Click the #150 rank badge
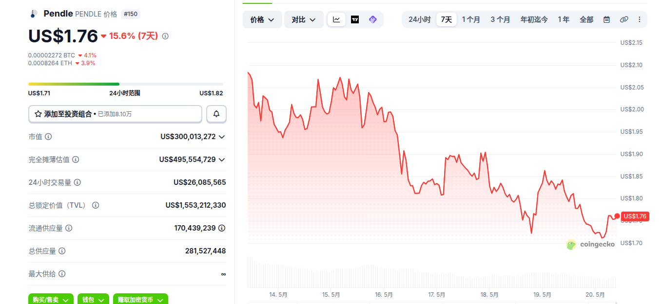Screen dimensions: 663x304 (x=130, y=14)
